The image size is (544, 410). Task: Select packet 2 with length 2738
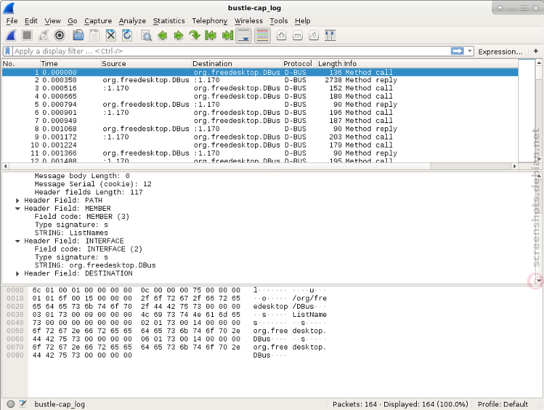pos(260,80)
